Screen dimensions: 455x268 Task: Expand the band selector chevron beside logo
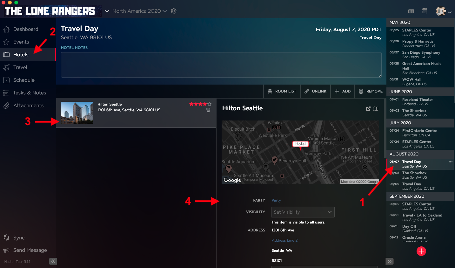pyautogui.click(x=107, y=11)
